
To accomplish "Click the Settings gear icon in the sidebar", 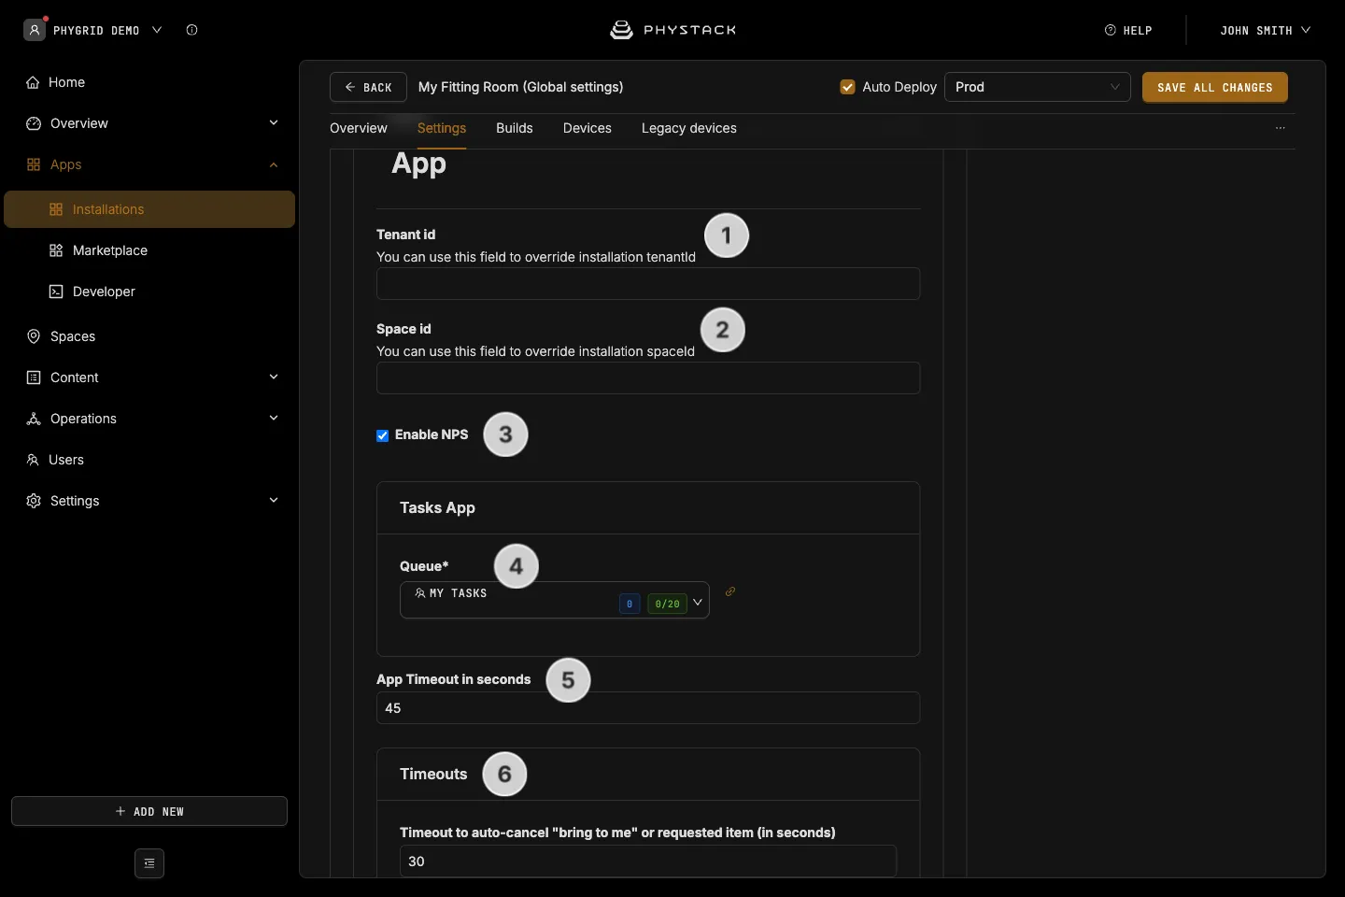I will pos(34,501).
